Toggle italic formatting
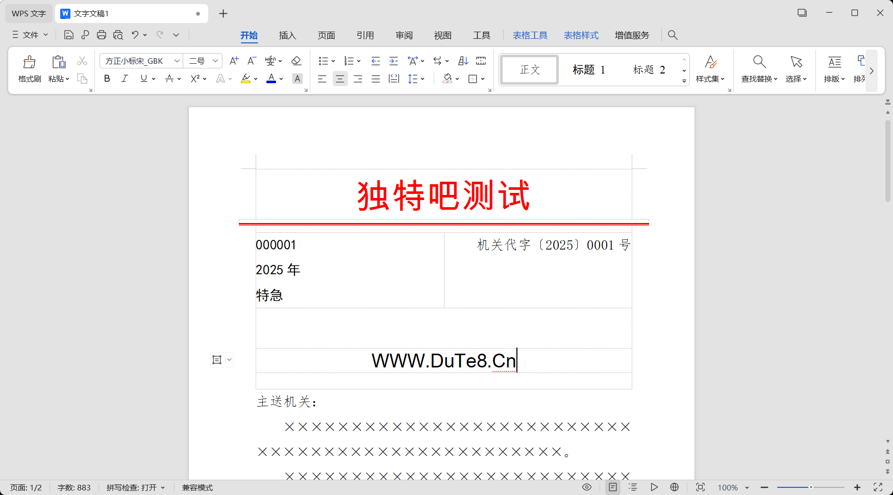This screenshot has width=893, height=495. 125,79
